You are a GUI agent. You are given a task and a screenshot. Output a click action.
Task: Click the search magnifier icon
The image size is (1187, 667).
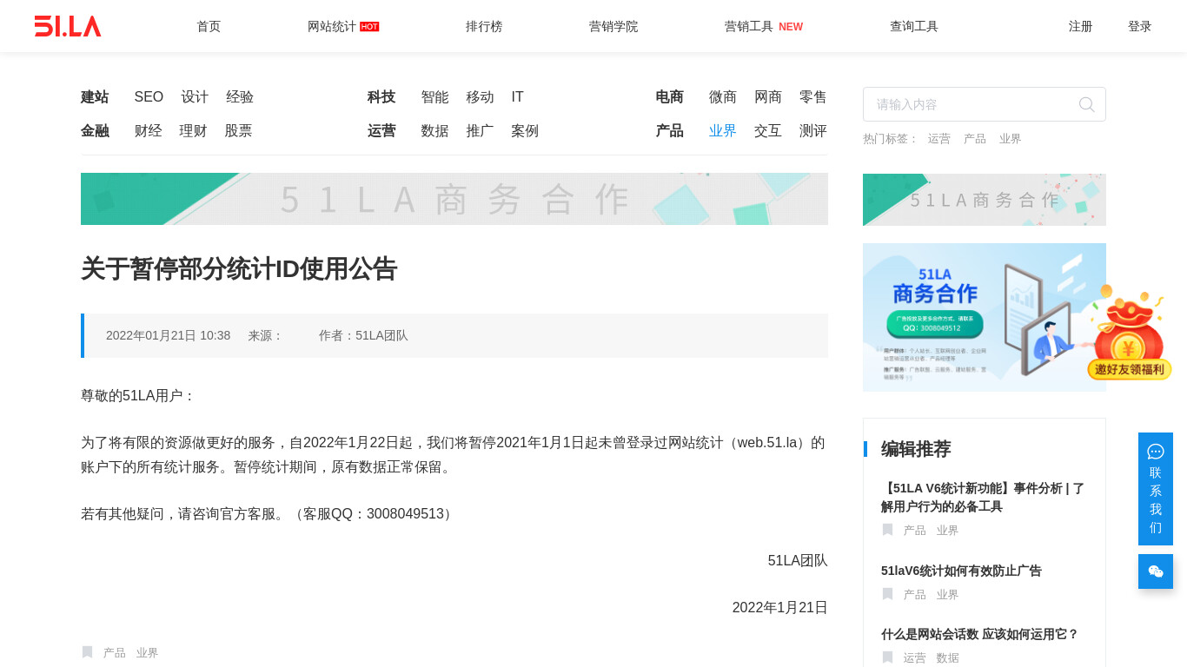(1086, 104)
